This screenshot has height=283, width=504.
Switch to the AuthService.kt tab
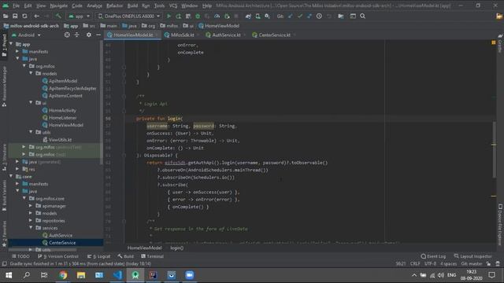click(x=226, y=35)
